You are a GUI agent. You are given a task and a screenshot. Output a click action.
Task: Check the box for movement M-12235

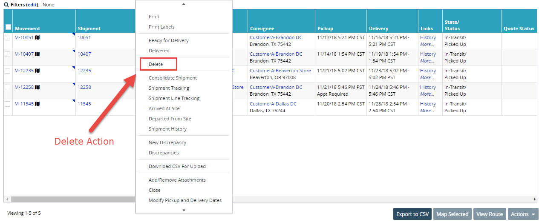(8, 71)
